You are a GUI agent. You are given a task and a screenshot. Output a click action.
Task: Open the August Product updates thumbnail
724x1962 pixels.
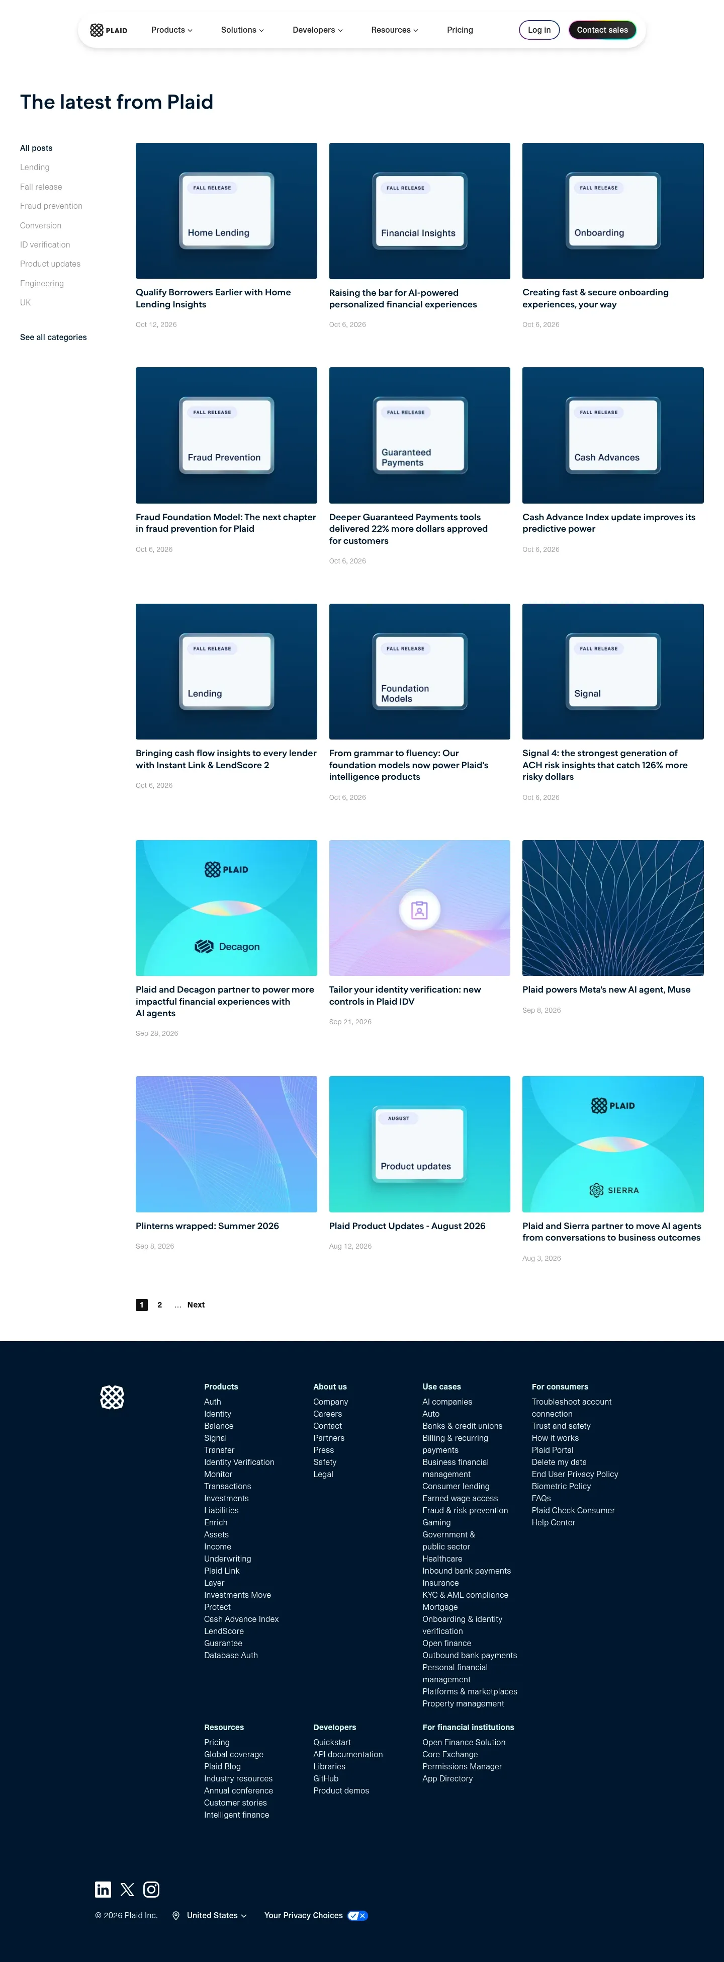click(419, 1144)
